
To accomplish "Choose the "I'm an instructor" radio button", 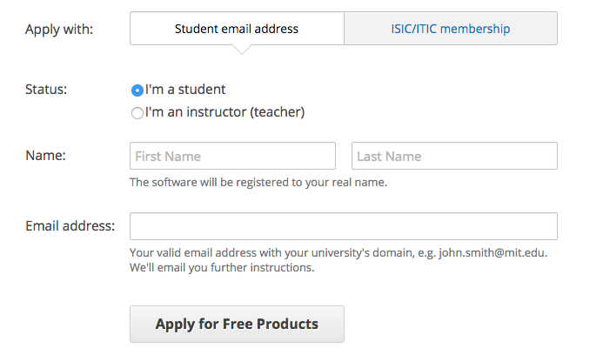I will (137, 112).
